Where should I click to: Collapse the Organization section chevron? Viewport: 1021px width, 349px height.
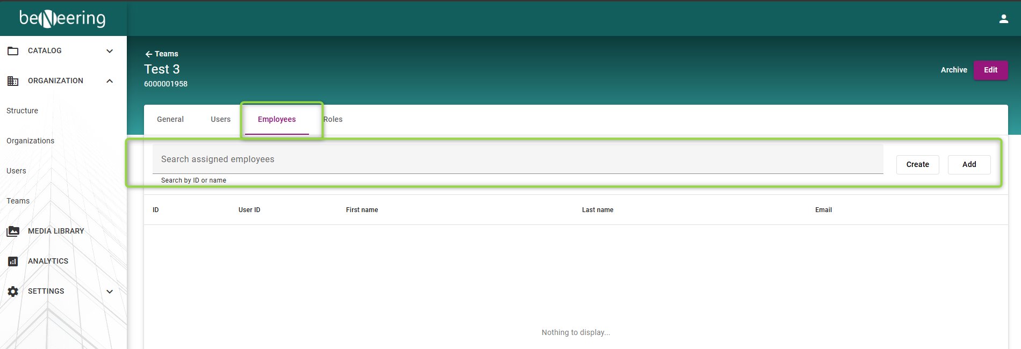[x=110, y=81]
